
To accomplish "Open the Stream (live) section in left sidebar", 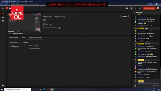I will point(3,13).
